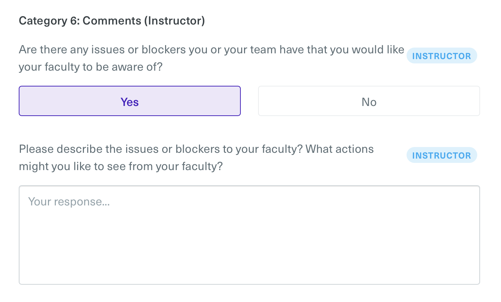The image size is (501, 302).
Task: Choose Yes for issues or blockers
Action: (x=130, y=101)
